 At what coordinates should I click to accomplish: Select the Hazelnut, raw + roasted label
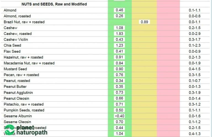coord(23,57)
